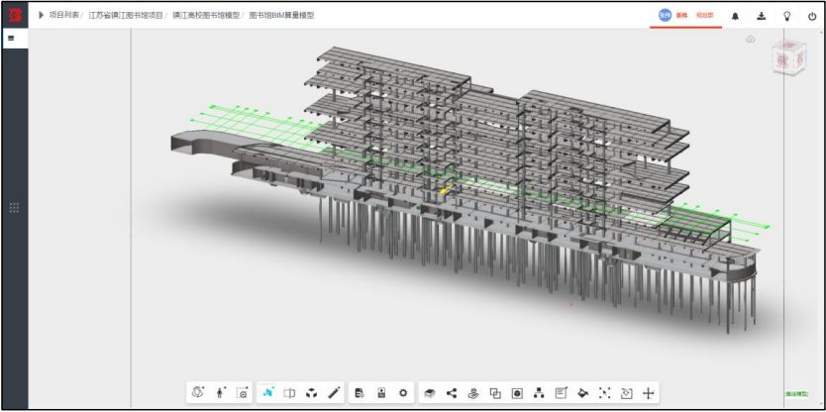Open the hamburger menu in sidebar

tap(11, 39)
